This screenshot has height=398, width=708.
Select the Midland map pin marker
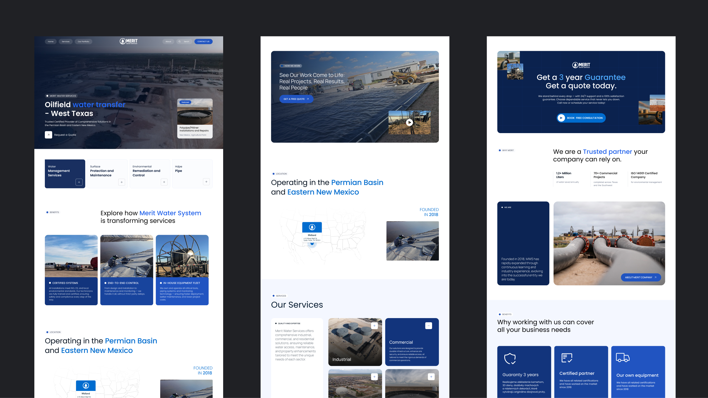tap(312, 243)
